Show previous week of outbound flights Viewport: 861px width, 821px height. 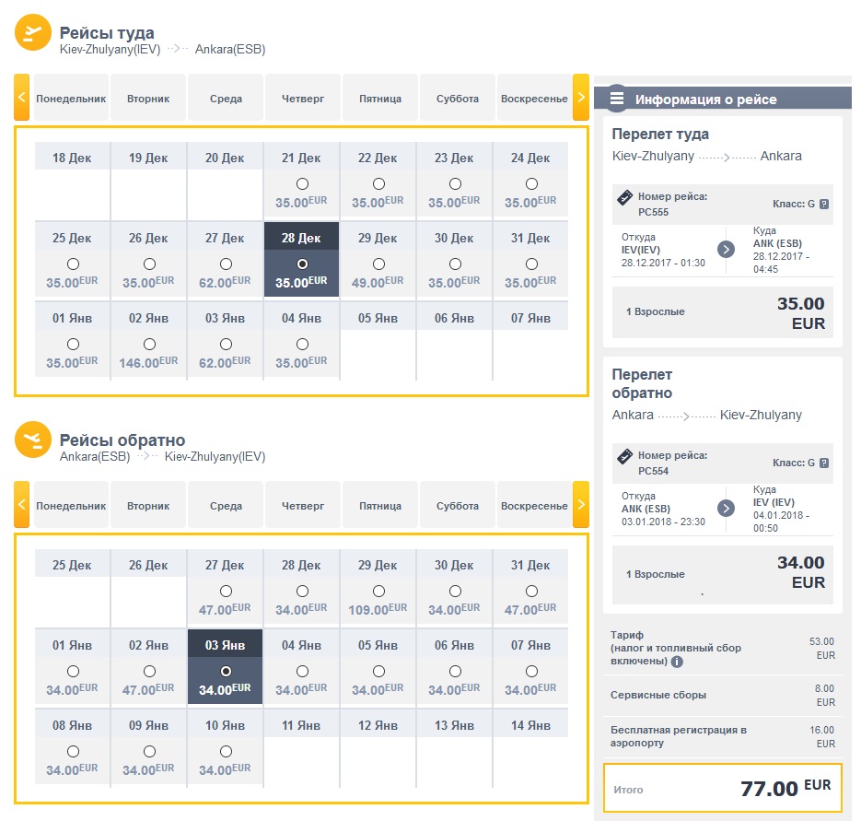coord(22,97)
